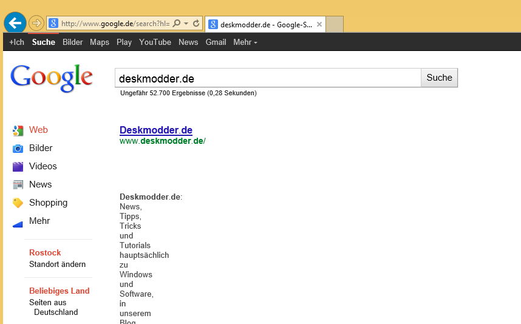Click the News newspaper icon in the sidebar

click(18, 184)
